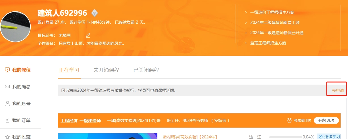Viewport: 348px width, 139px height.
Task: Click the pencil edit icon for 目标证书
Action: click(x=88, y=35)
